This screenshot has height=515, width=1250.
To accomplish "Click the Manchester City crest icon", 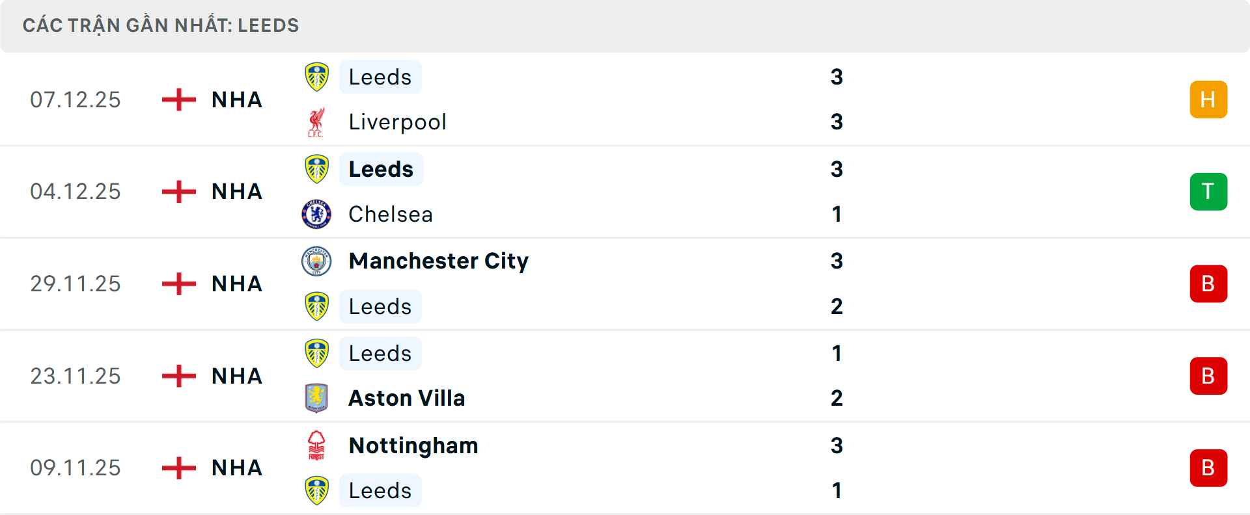I will click(317, 261).
